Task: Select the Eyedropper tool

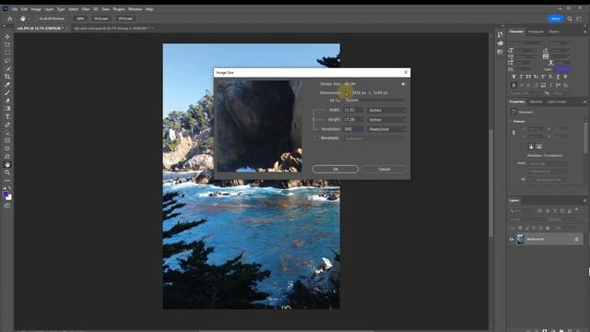Action: click(x=7, y=84)
